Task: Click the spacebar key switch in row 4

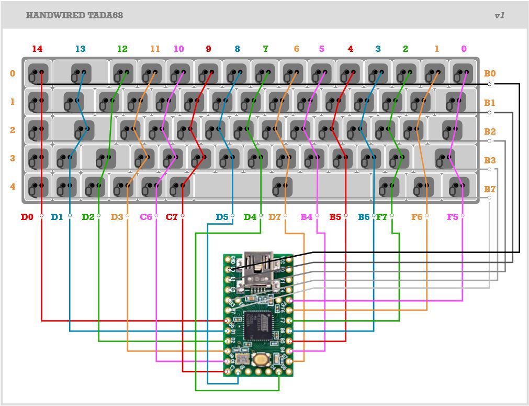Action: click(282, 186)
